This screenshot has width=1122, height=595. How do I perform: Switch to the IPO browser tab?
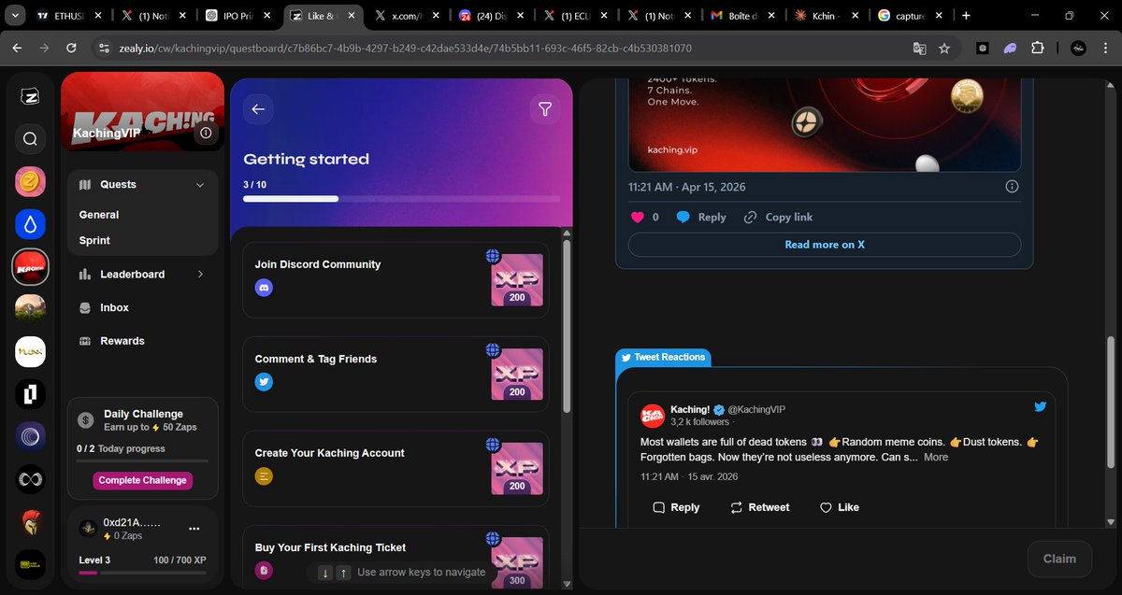click(239, 16)
